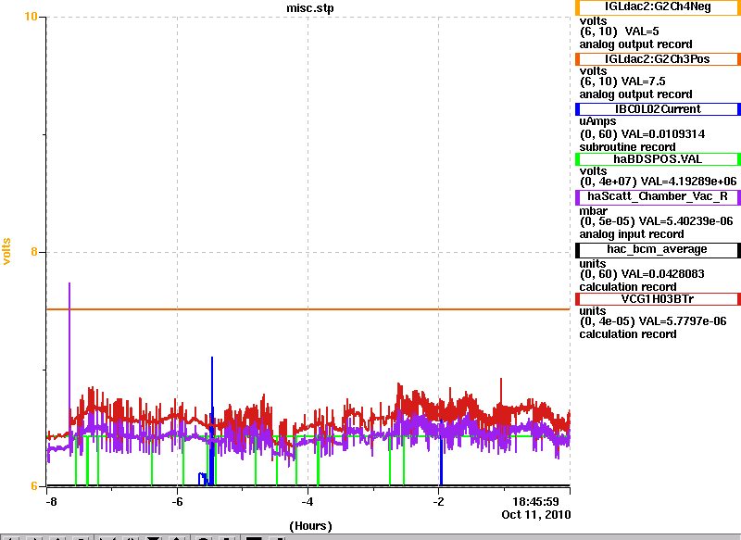
Task: Click the "(Hours)" x-axis label
Action: (310, 526)
